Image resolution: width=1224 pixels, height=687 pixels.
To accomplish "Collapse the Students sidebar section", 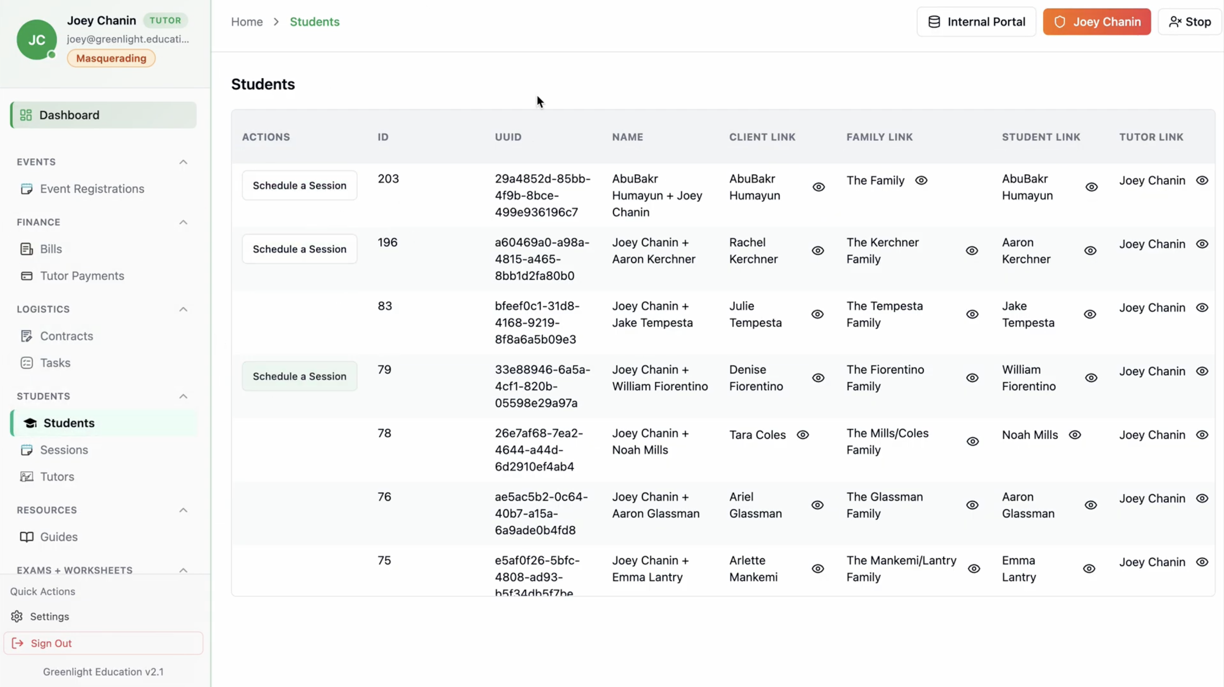I will (183, 396).
